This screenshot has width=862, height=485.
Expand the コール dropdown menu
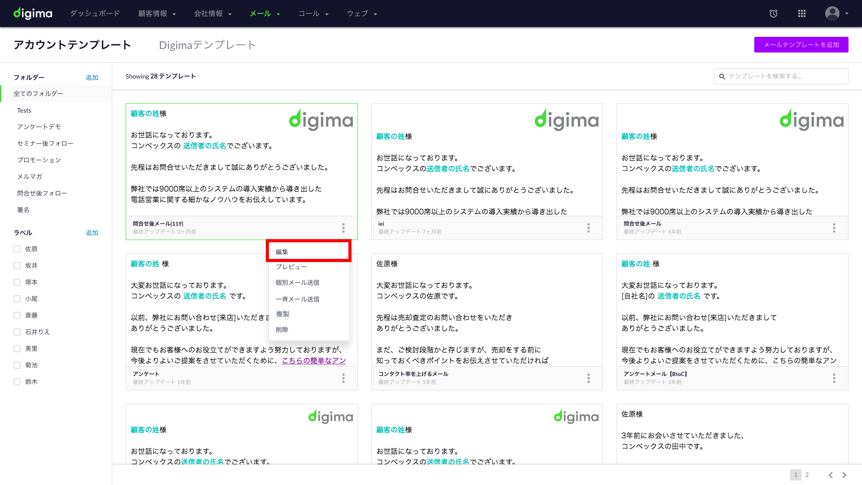[313, 13]
